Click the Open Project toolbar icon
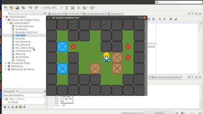The height and width of the screenshot is (114, 203). point(17,8)
